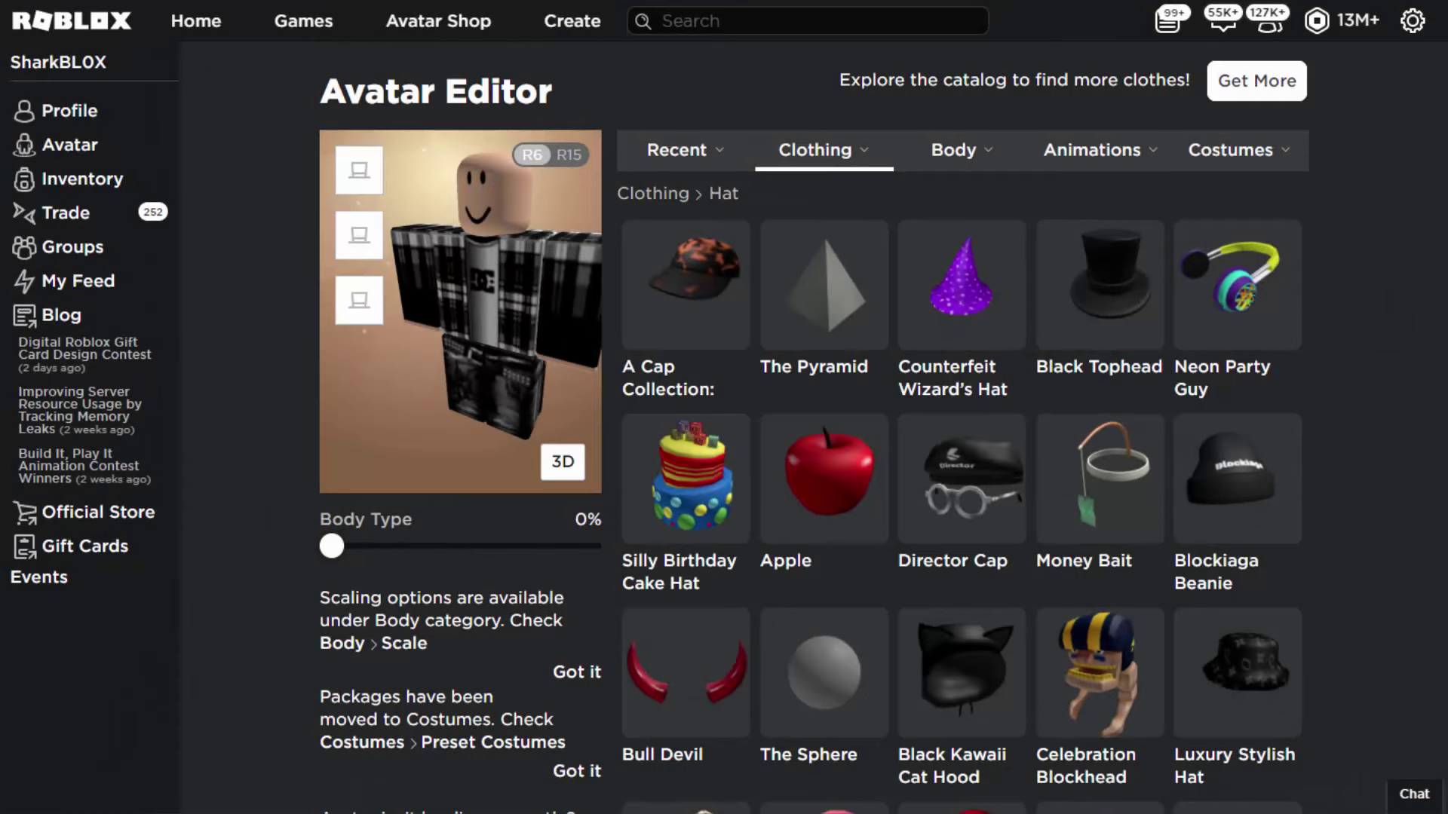
Task: Toggle the 3D avatar view
Action: coord(563,461)
